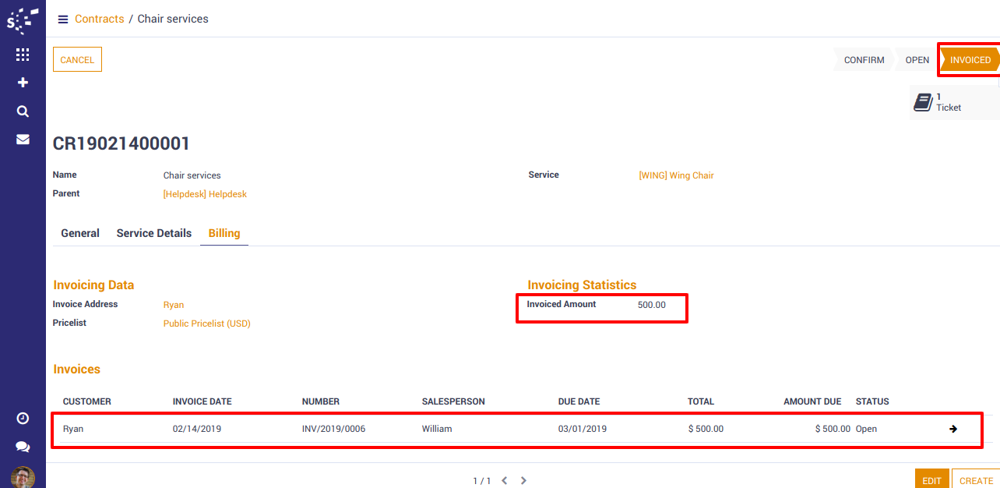Go to previous record chevron
Viewport: 1000px width, 488px height.
(x=505, y=481)
